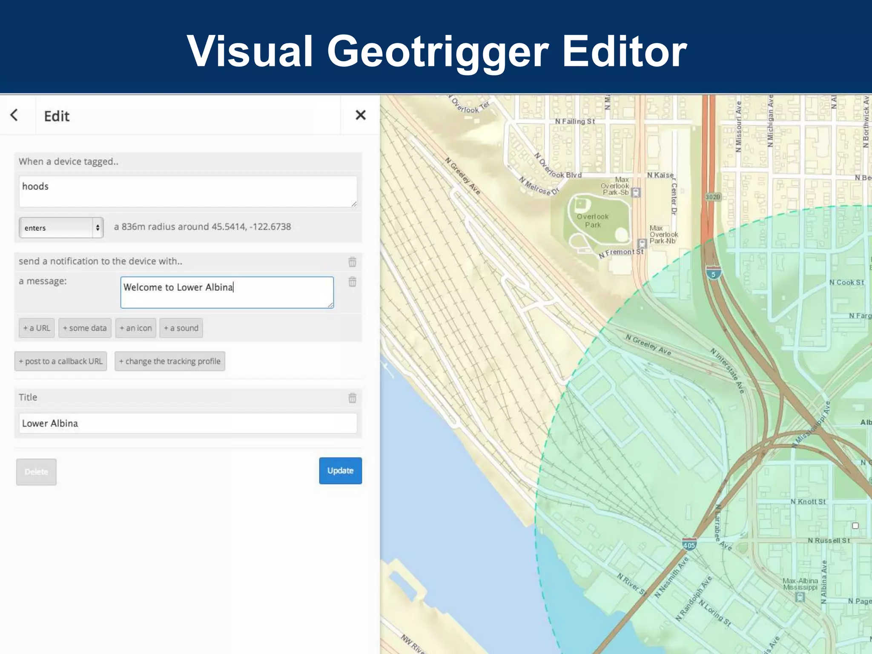Add post to a callback URL action
Screen dimensions: 872x654
[60, 361]
